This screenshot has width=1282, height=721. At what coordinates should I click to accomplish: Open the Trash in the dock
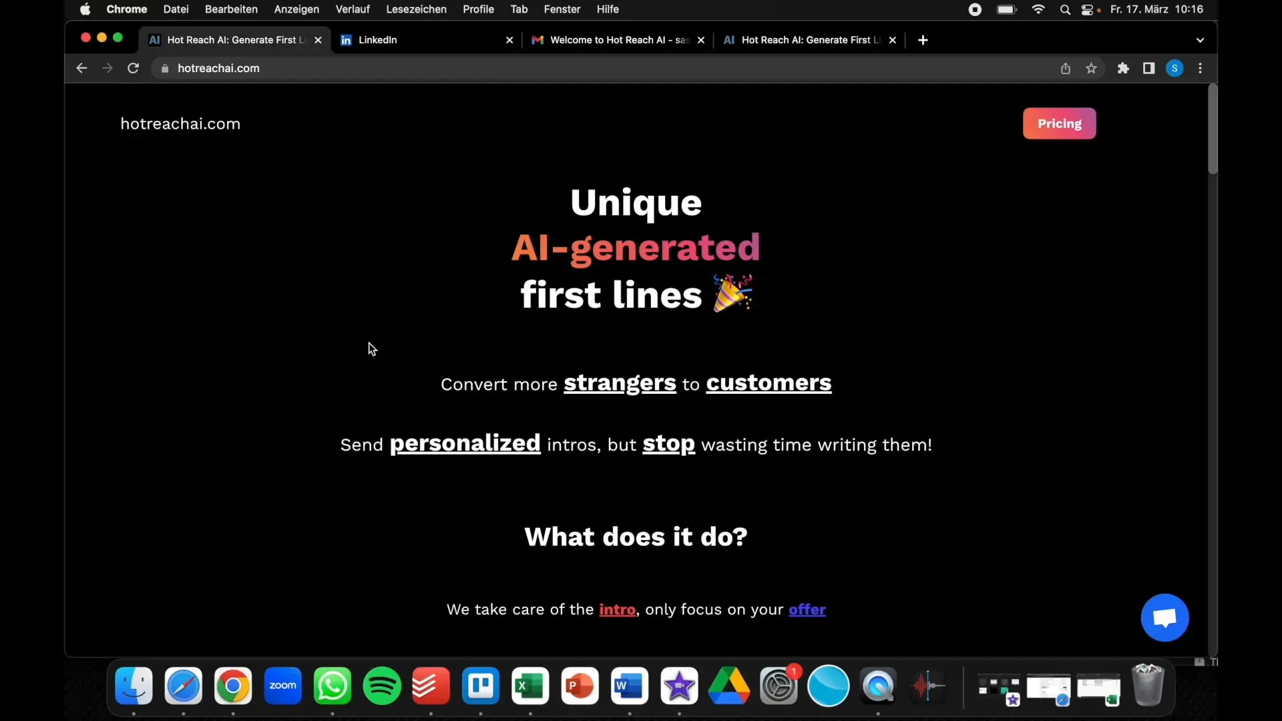tap(1148, 685)
